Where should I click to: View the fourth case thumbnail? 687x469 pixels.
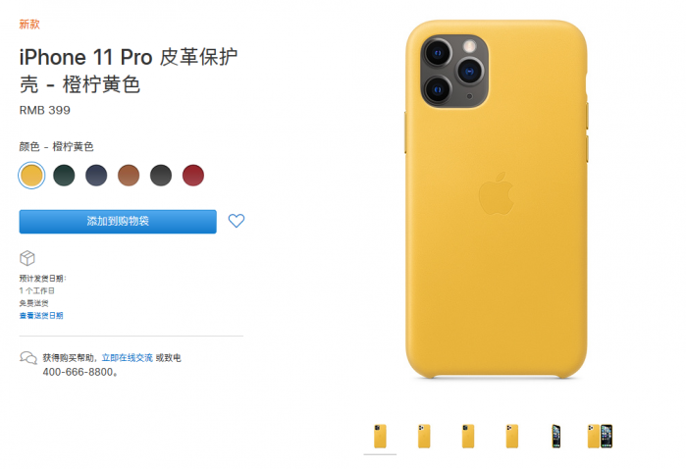click(511, 437)
